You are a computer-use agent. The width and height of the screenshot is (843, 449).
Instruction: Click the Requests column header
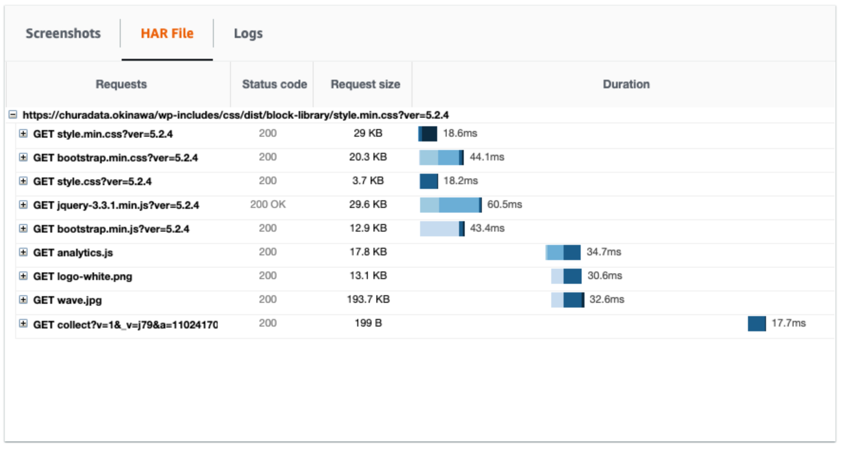click(x=121, y=84)
